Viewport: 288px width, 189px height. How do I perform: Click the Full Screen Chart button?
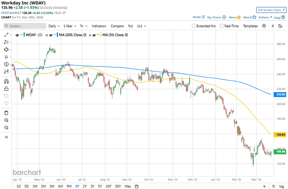[x=270, y=10]
